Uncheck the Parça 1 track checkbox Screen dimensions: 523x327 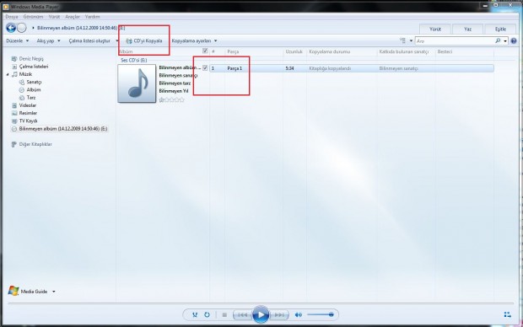[x=205, y=68]
